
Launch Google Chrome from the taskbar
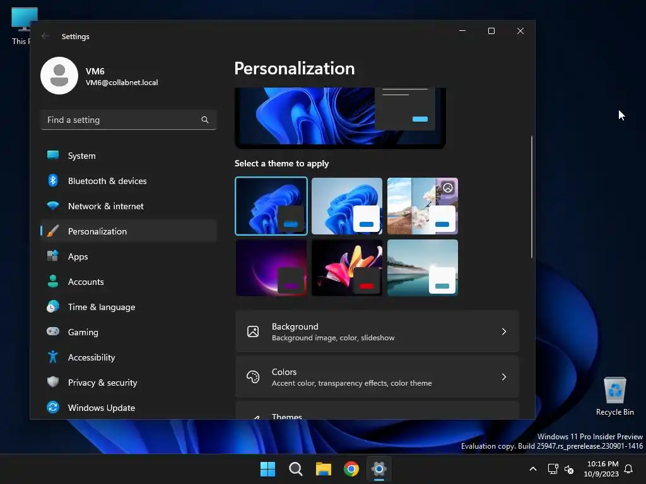[351, 469]
